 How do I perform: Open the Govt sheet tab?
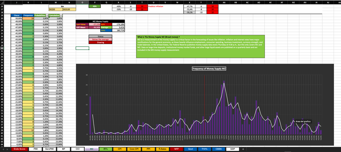[x=191, y=149]
